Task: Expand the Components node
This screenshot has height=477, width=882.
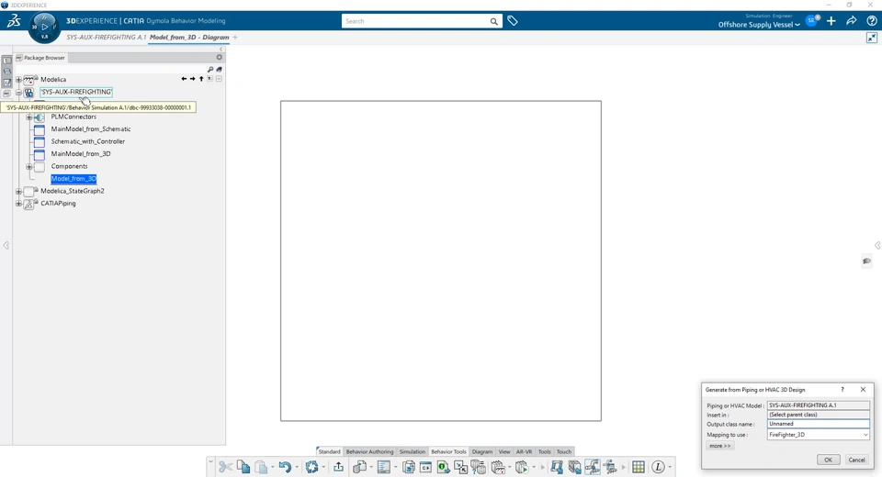Action: [29, 166]
